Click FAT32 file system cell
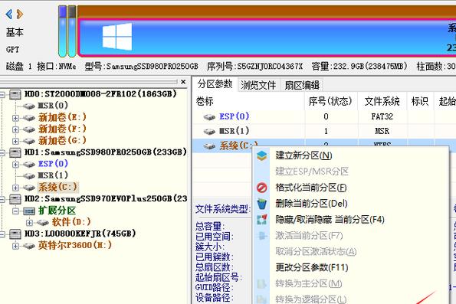 382,116
